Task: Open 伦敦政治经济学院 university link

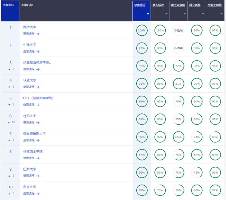Action: (37, 63)
